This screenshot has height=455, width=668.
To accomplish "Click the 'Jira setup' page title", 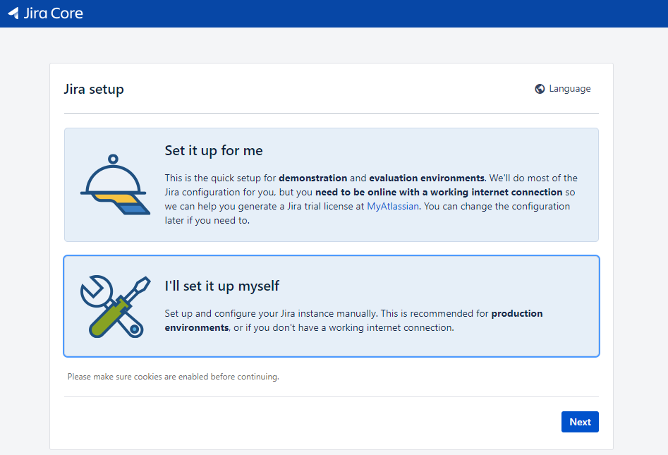I will pyautogui.click(x=94, y=89).
